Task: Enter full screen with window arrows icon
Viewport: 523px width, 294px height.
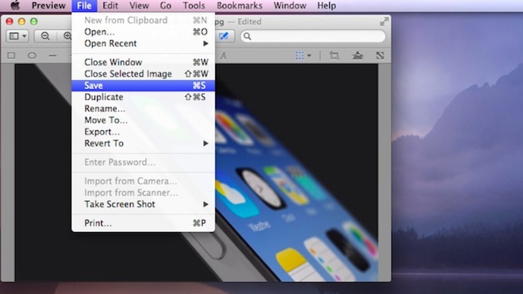Action: tap(384, 22)
